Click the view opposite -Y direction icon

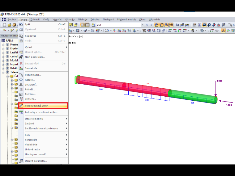[185, 31]
